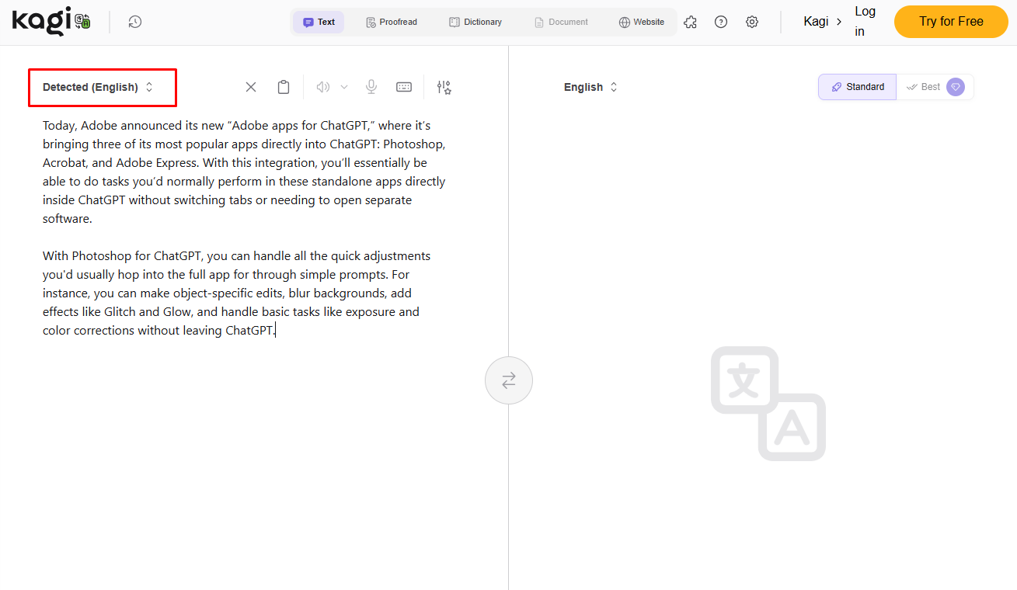Open translation options sliders icon
The height and width of the screenshot is (590, 1017).
[x=444, y=87]
